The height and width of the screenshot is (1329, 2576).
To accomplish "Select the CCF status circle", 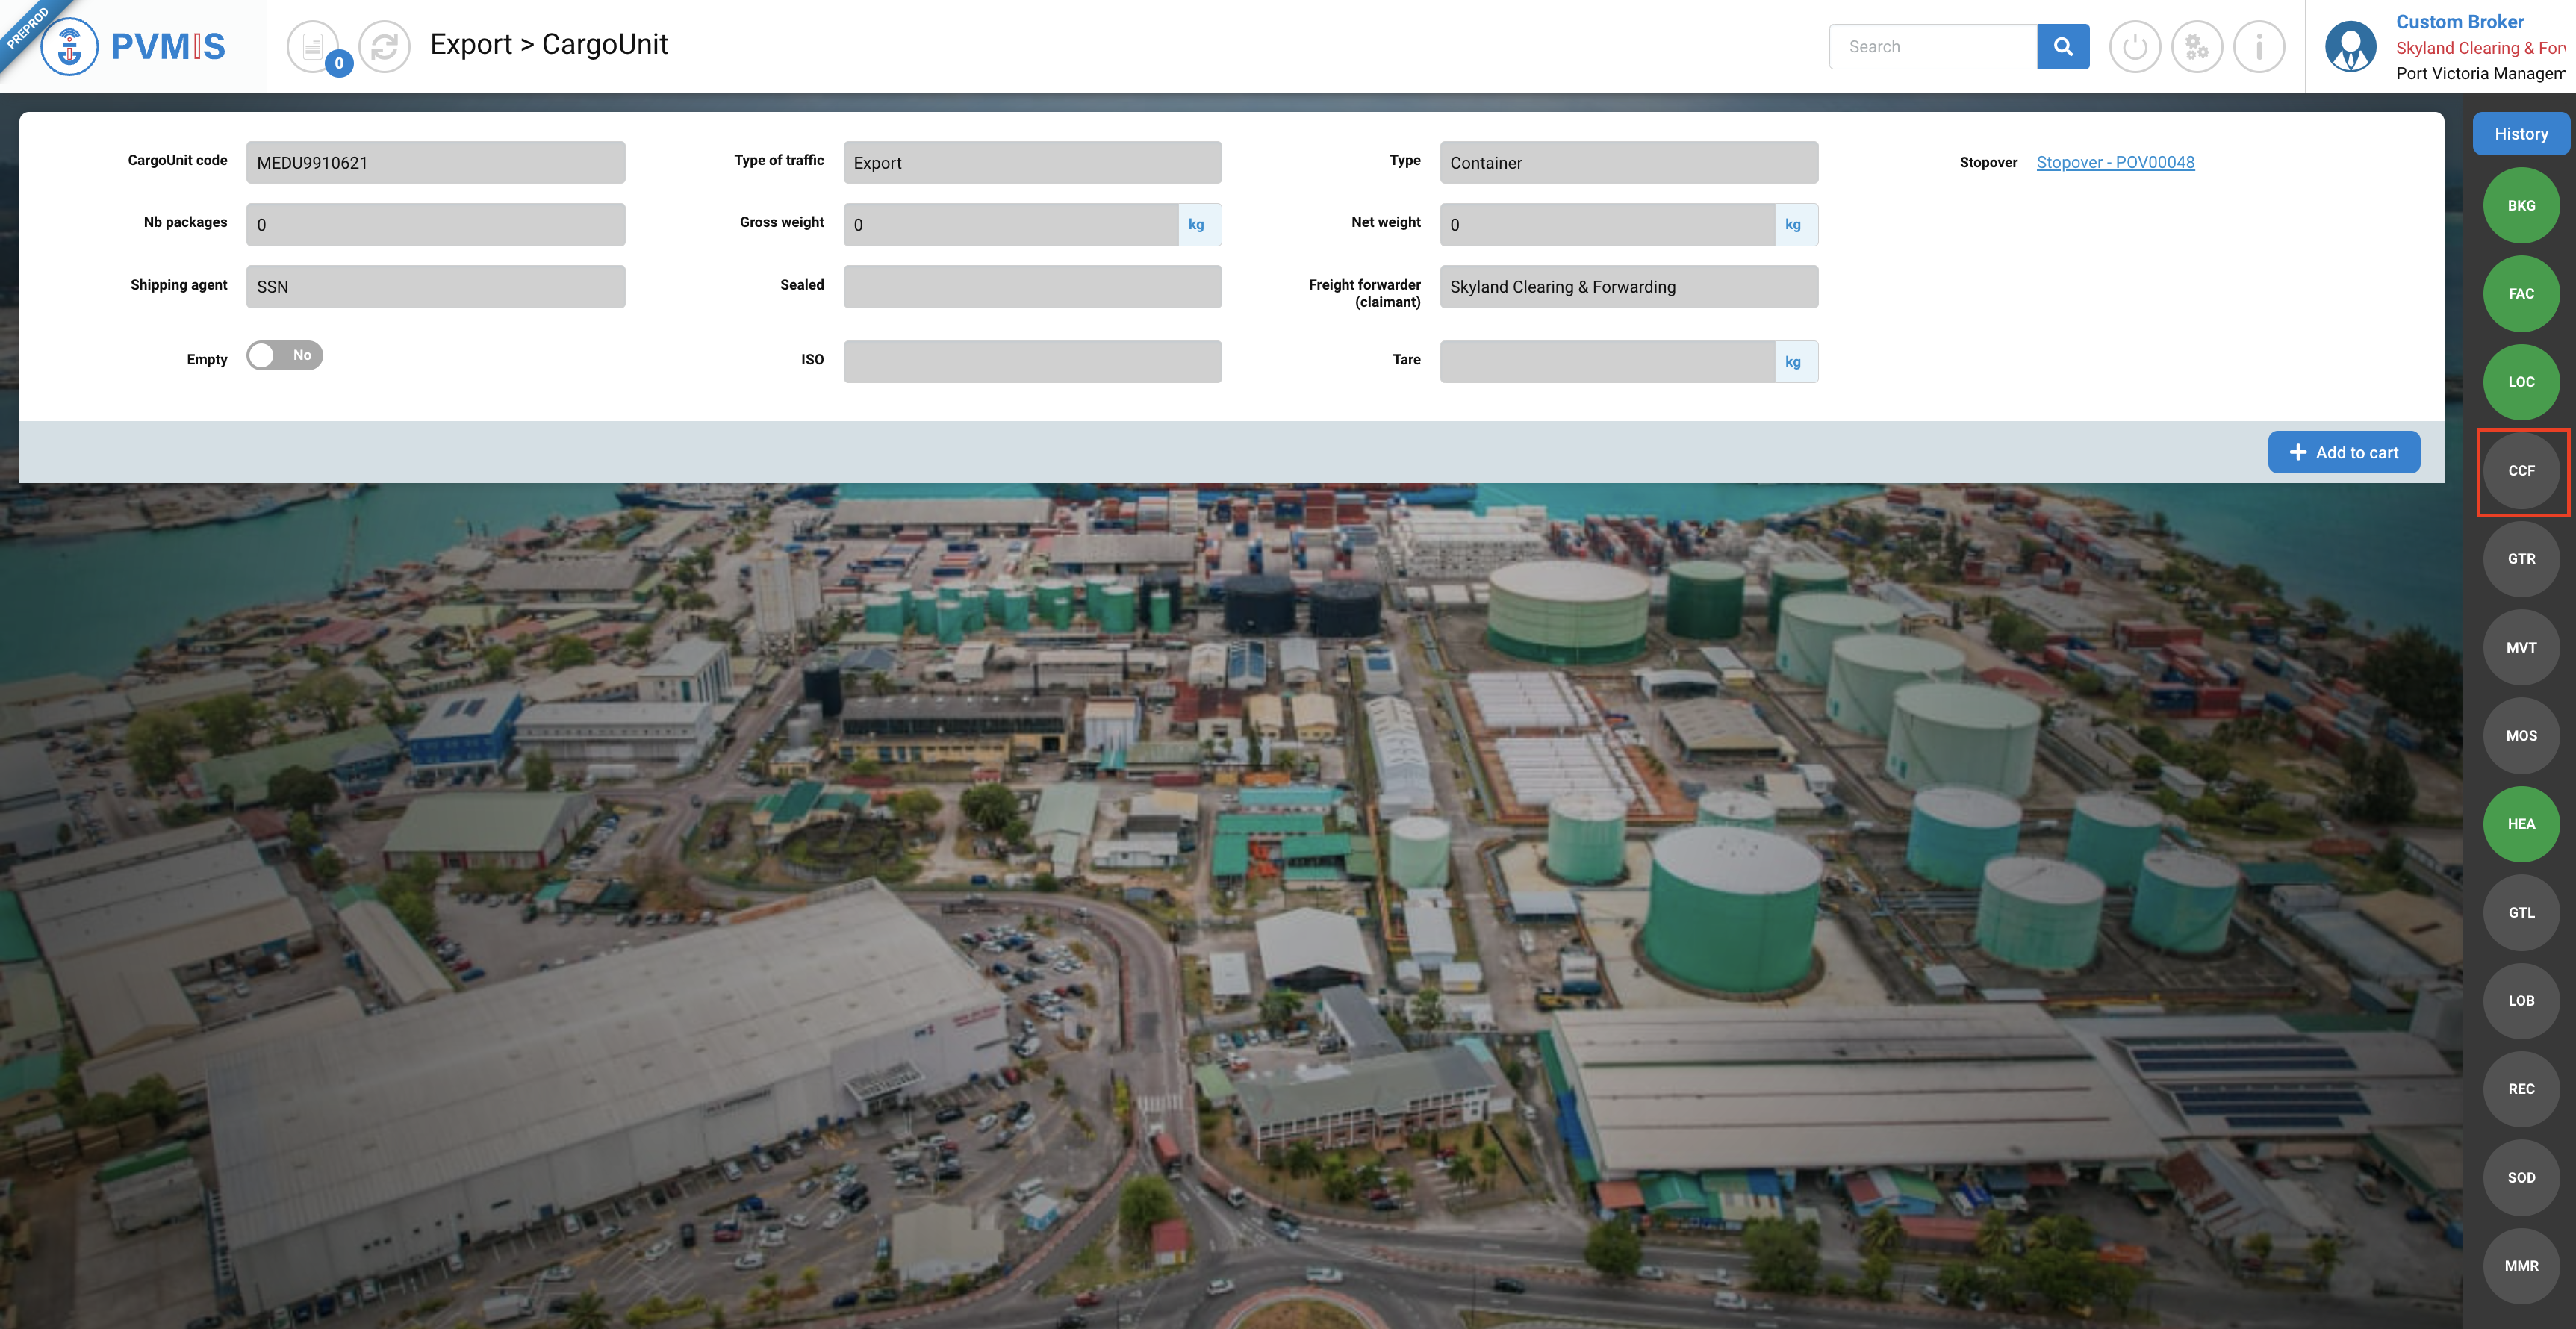I will pos(2520,471).
